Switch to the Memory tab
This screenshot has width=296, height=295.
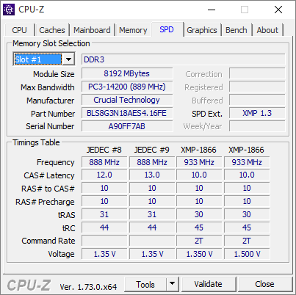pos(133,30)
